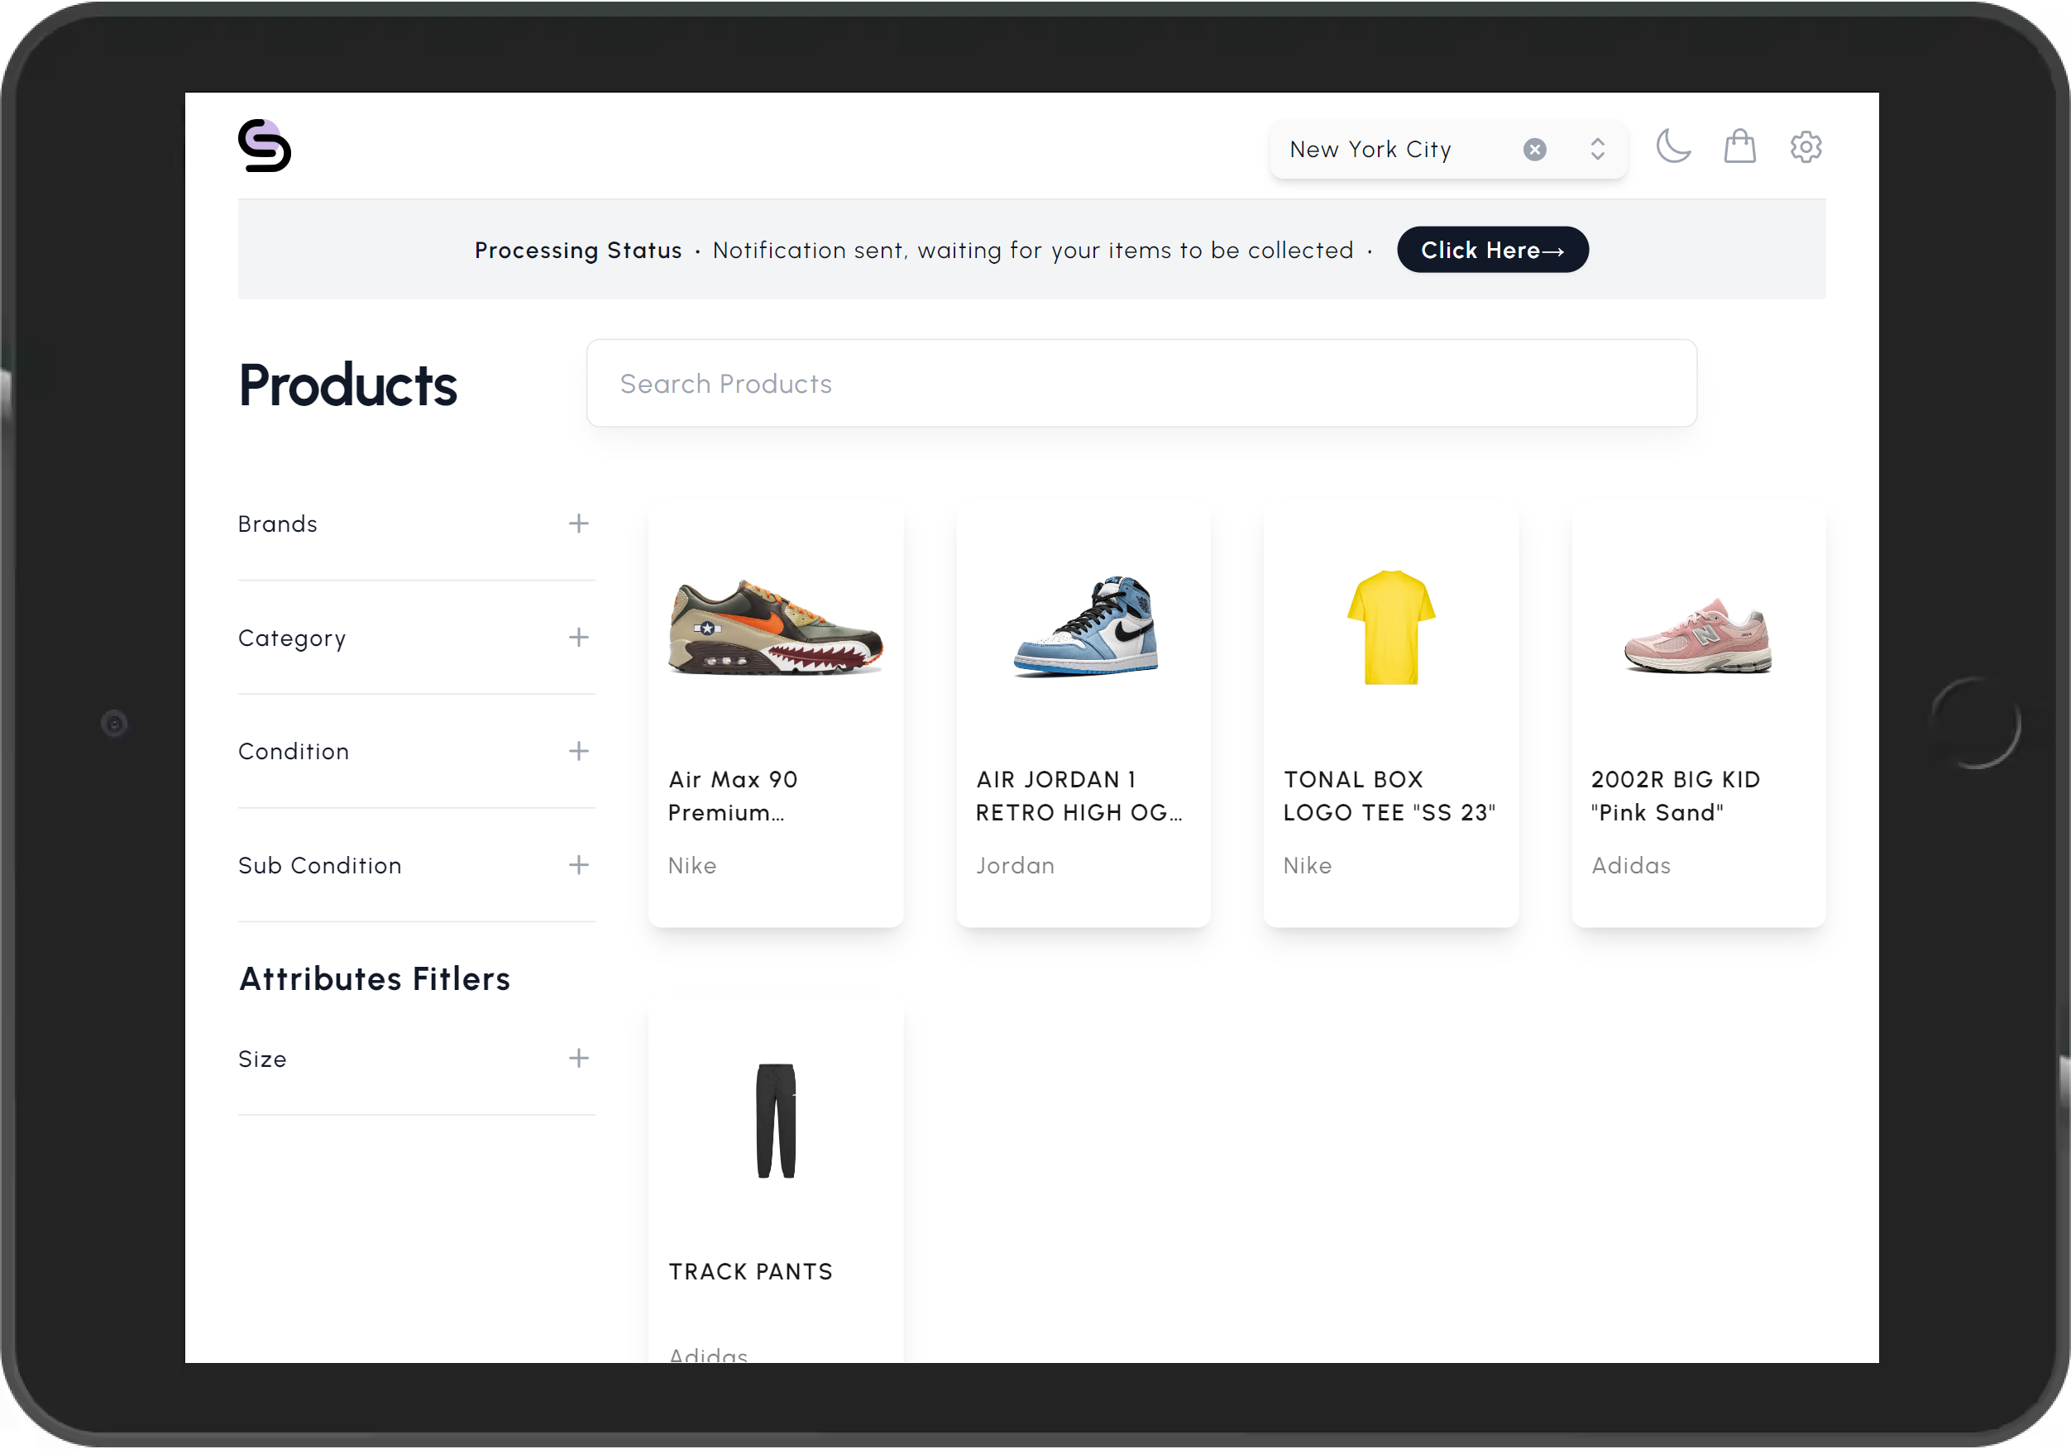The width and height of the screenshot is (2071, 1449).
Task: Click the store logo in the top corner
Action: pyautogui.click(x=265, y=145)
